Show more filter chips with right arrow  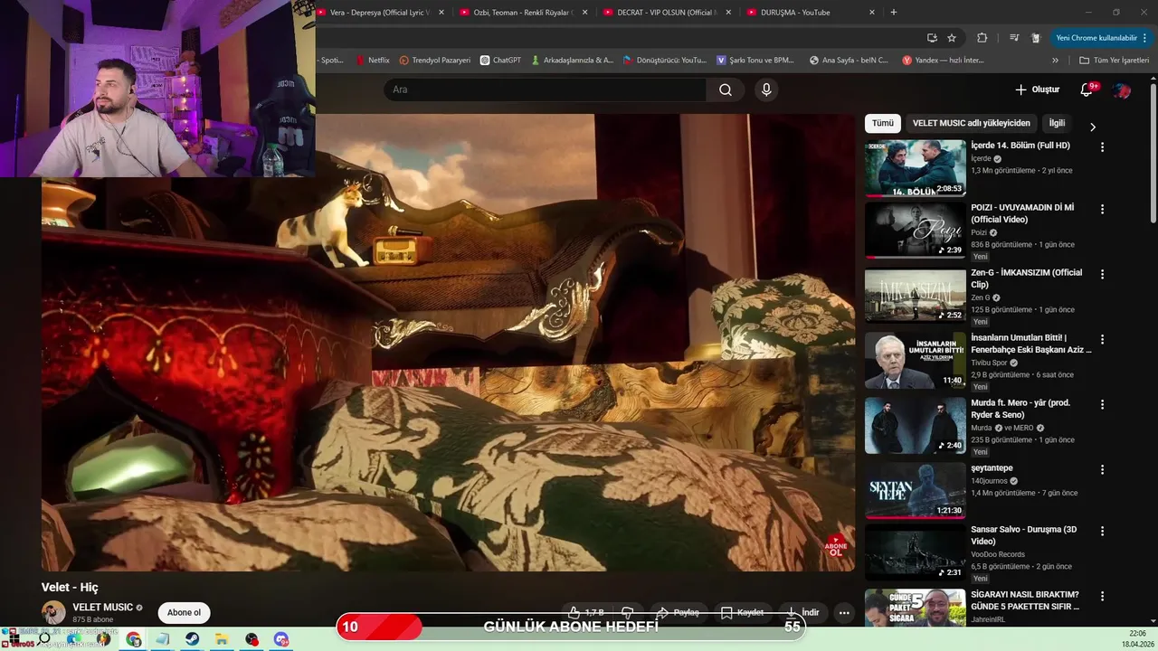(x=1092, y=127)
